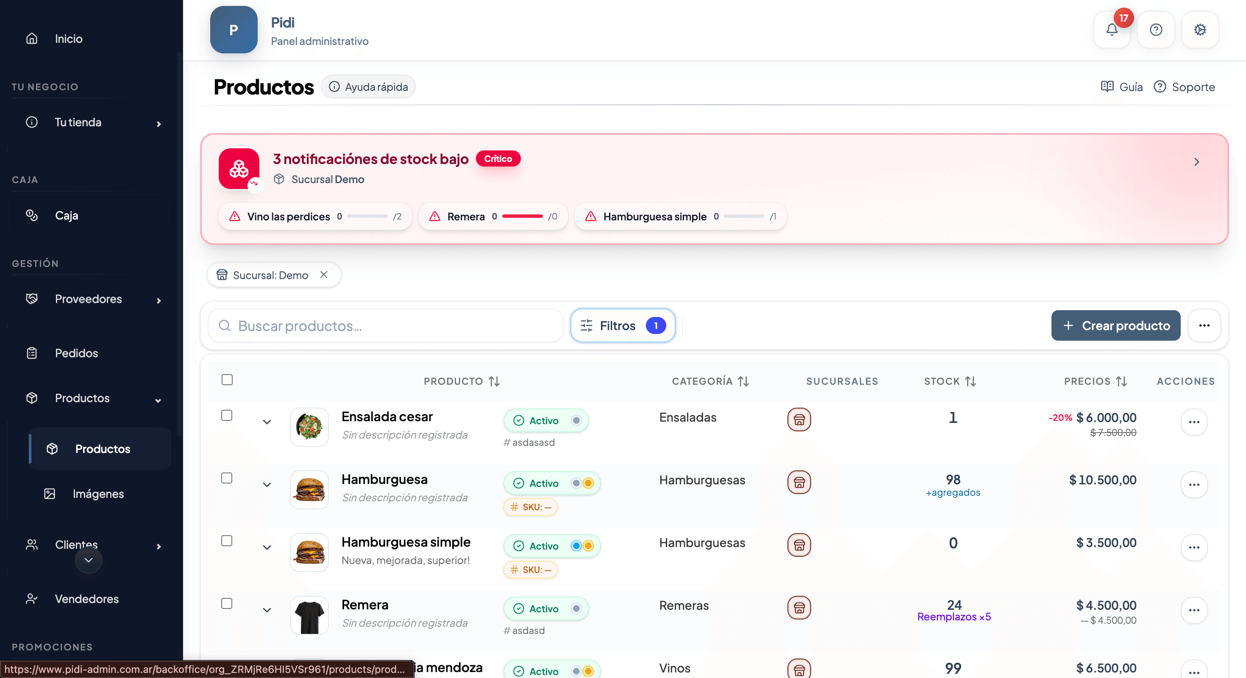
Task: Check the checkbox for Hamburguesa simple row
Action: pyautogui.click(x=226, y=541)
